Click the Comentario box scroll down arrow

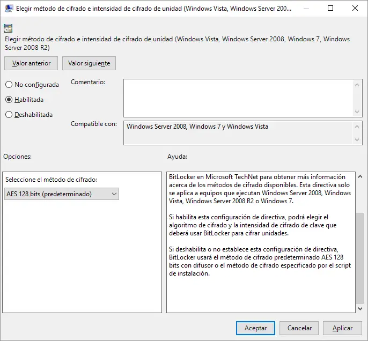point(357,112)
